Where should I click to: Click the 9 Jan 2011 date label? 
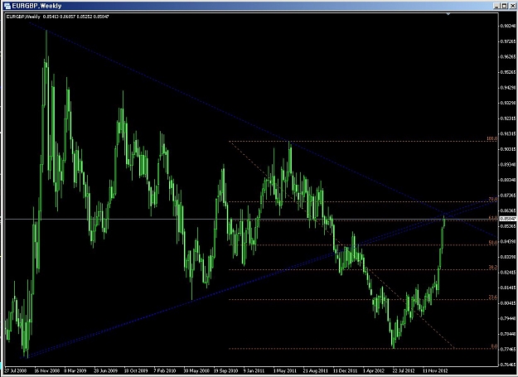point(254,370)
